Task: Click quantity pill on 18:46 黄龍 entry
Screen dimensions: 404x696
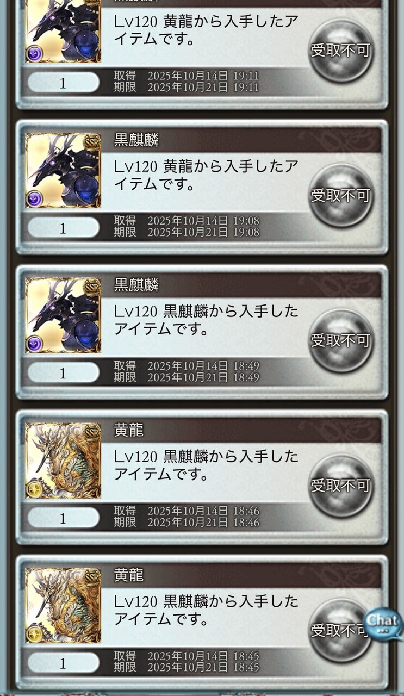Action: [63, 518]
